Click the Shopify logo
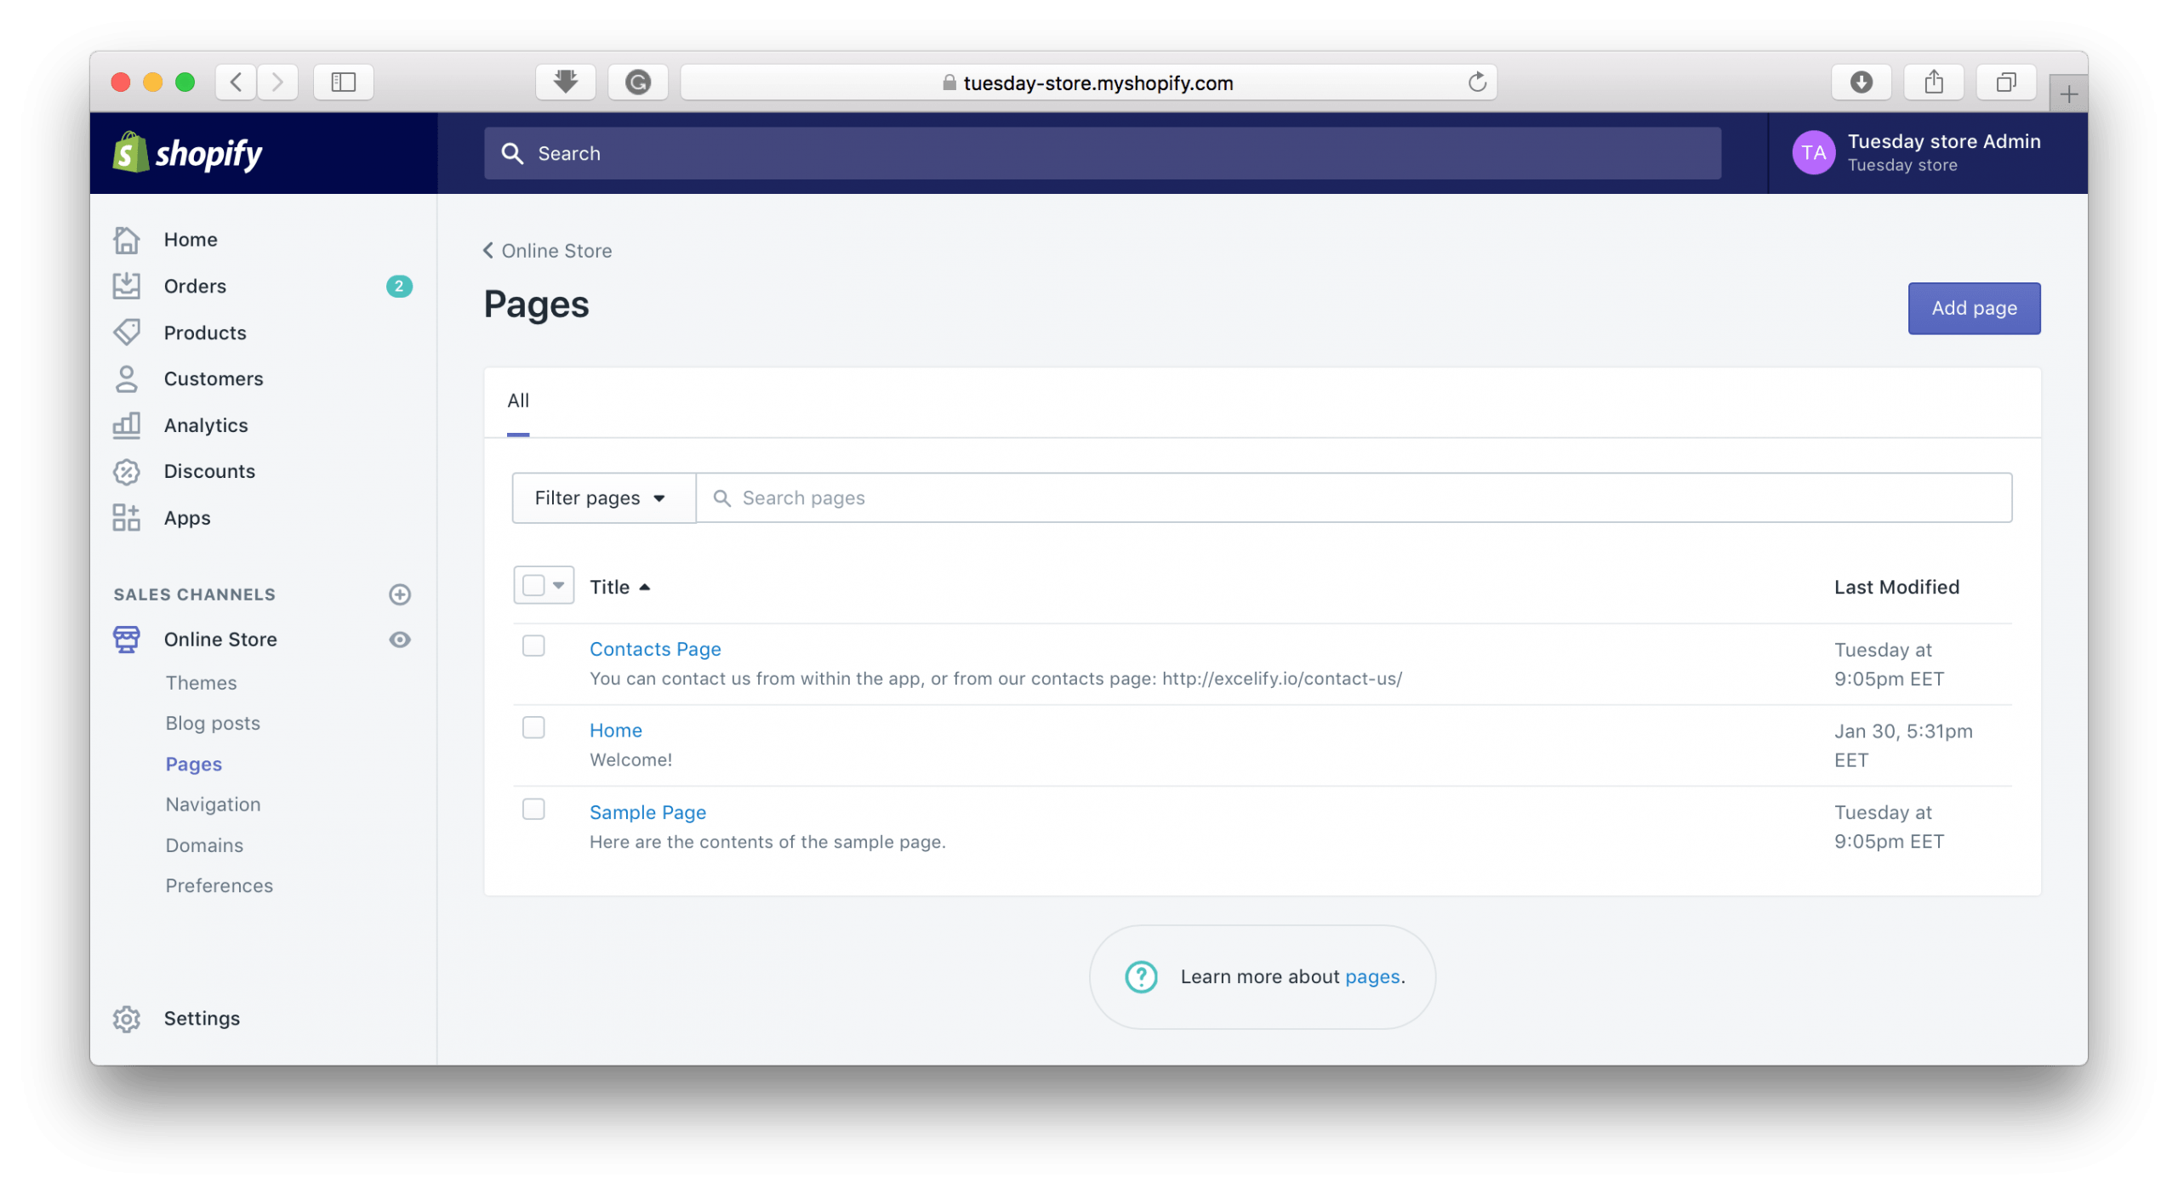The height and width of the screenshot is (1194, 2178). pyautogui.click(x=187, y=152)
